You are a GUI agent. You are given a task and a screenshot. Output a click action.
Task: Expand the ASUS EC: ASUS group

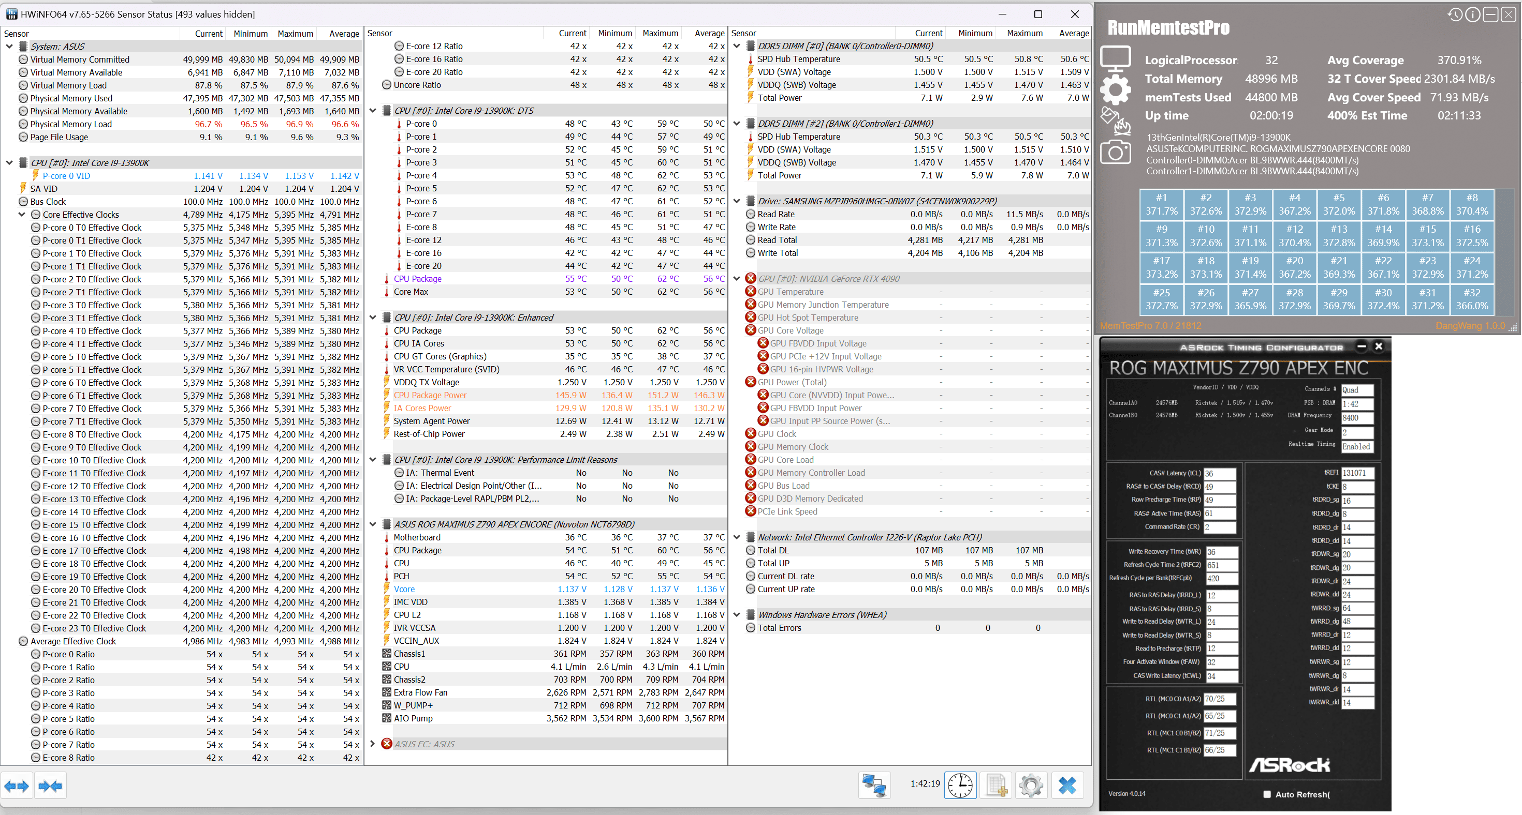click(x=373, y=744)
